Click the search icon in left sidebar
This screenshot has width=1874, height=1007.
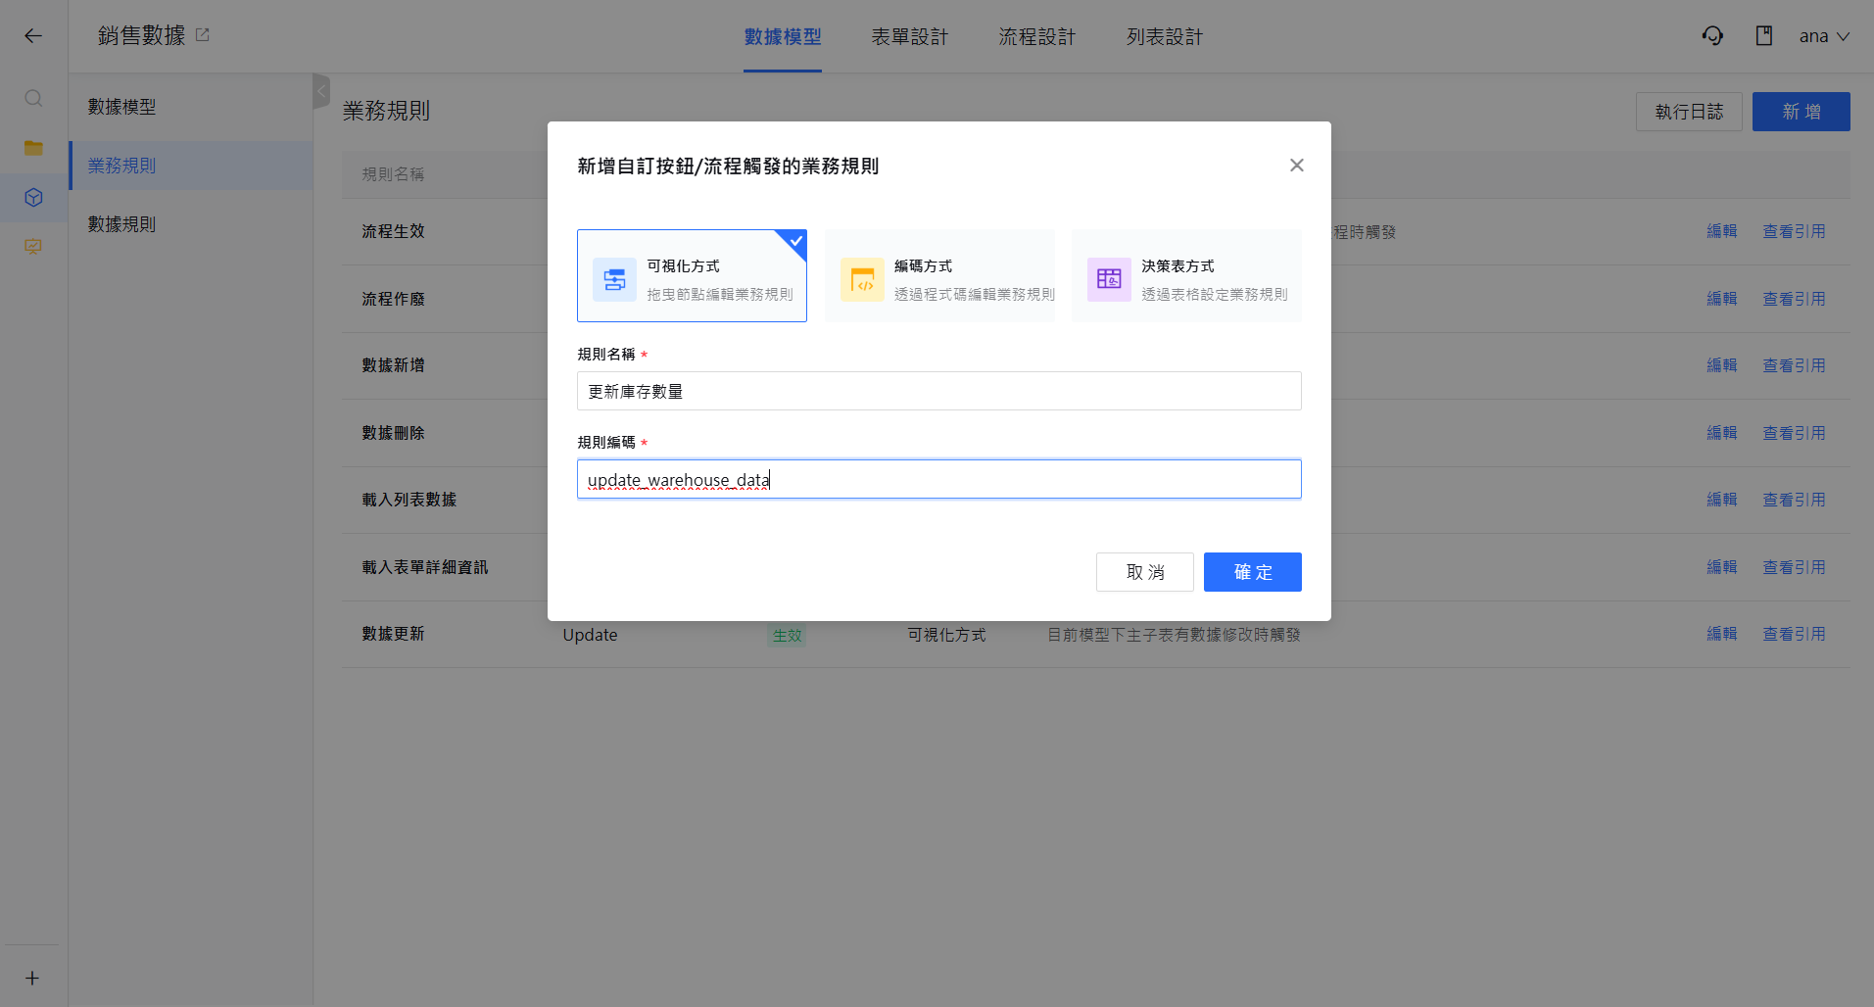(33, 98)
